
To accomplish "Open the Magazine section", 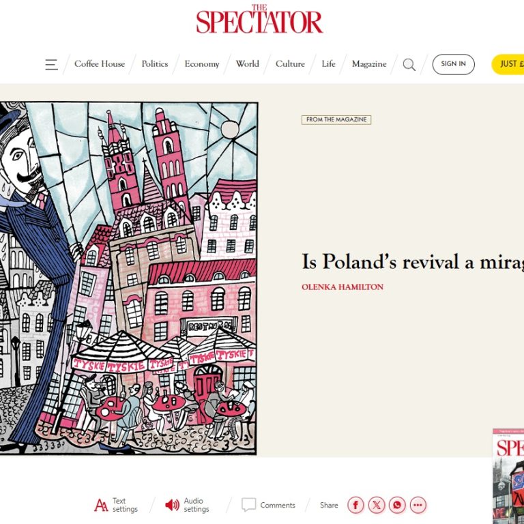I will (369, 64).
